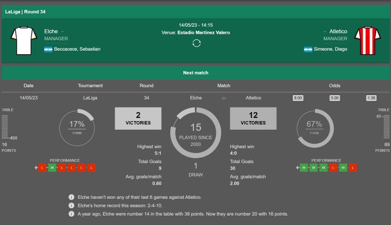Viewport: 391px width, 225px height.
Task: Click manager name Beccacece, Sebastian
Action: coord(77,49)
